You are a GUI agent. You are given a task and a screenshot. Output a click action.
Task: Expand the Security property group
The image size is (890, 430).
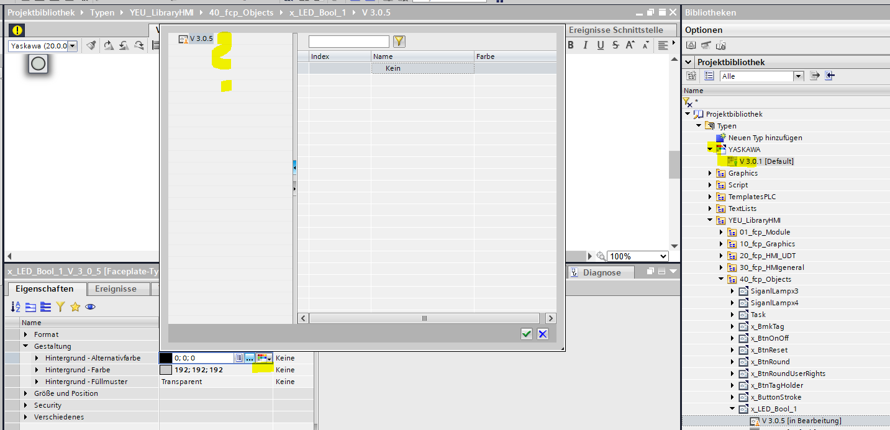[x=25, y=405]
